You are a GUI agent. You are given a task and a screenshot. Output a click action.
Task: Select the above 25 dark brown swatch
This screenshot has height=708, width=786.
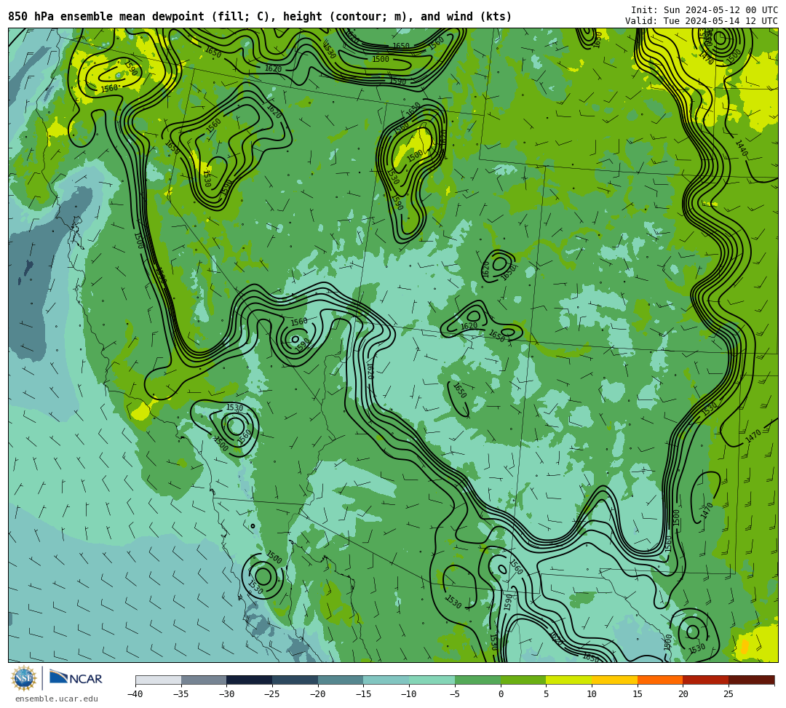(x=751, y=680)
